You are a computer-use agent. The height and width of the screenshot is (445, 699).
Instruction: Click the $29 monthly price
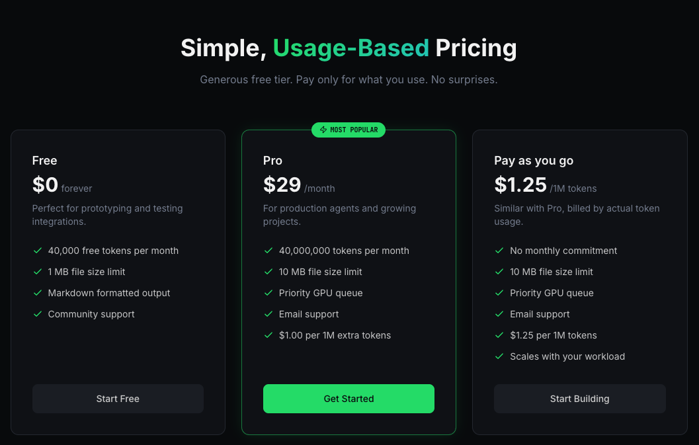click(x=282, y=185)
